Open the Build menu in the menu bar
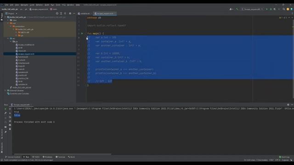This screenshot has width=294, height=165. pyautogui.click(x=47, y=5)
